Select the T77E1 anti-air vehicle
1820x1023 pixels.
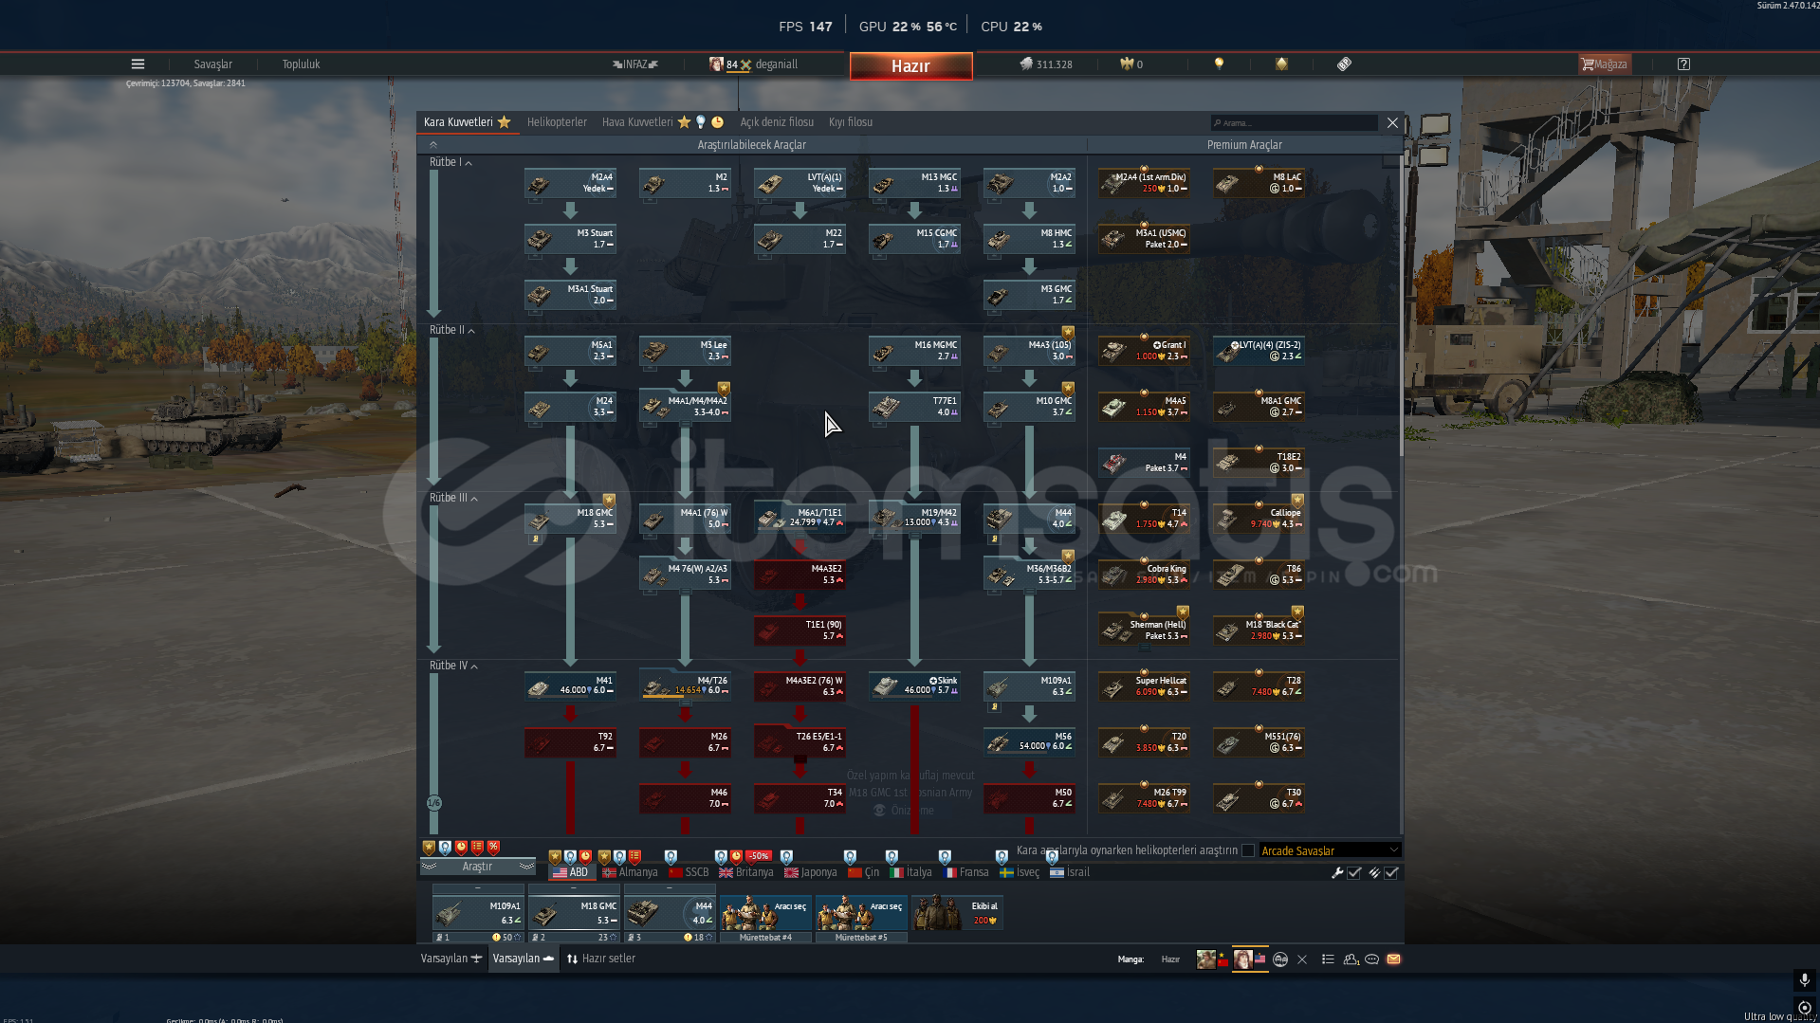914,407
